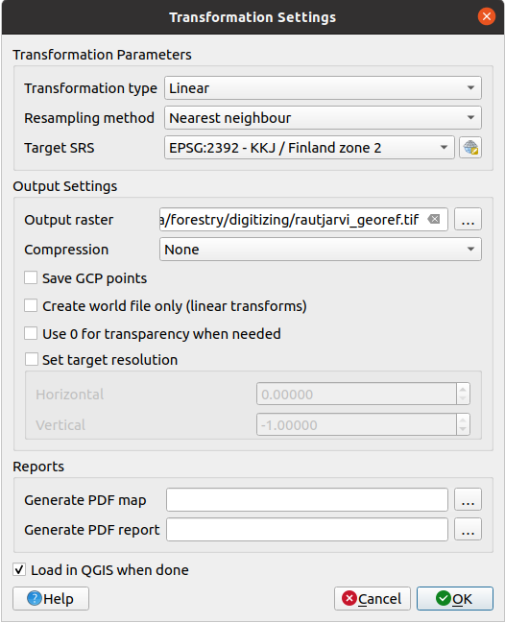Open the Compression dropdown
This screenshot has width=505, height=623.
tap(321, 250)
